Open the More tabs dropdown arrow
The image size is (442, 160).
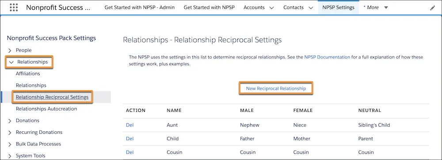pos(386,8)
